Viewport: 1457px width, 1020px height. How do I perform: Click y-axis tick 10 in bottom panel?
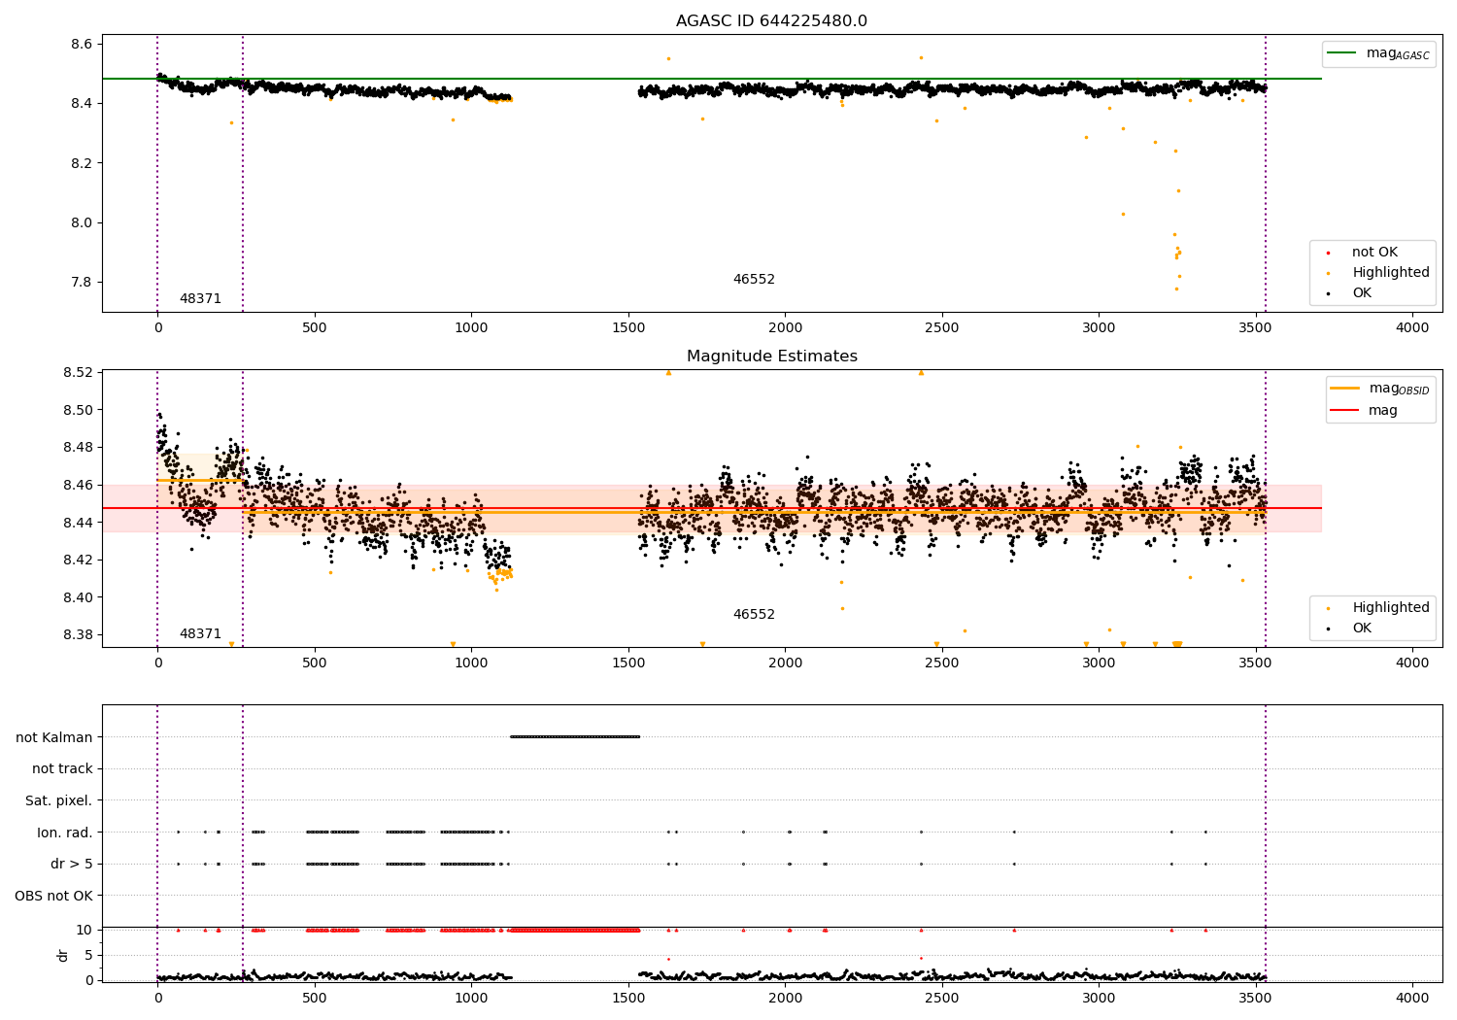click(x=85, y=930)
